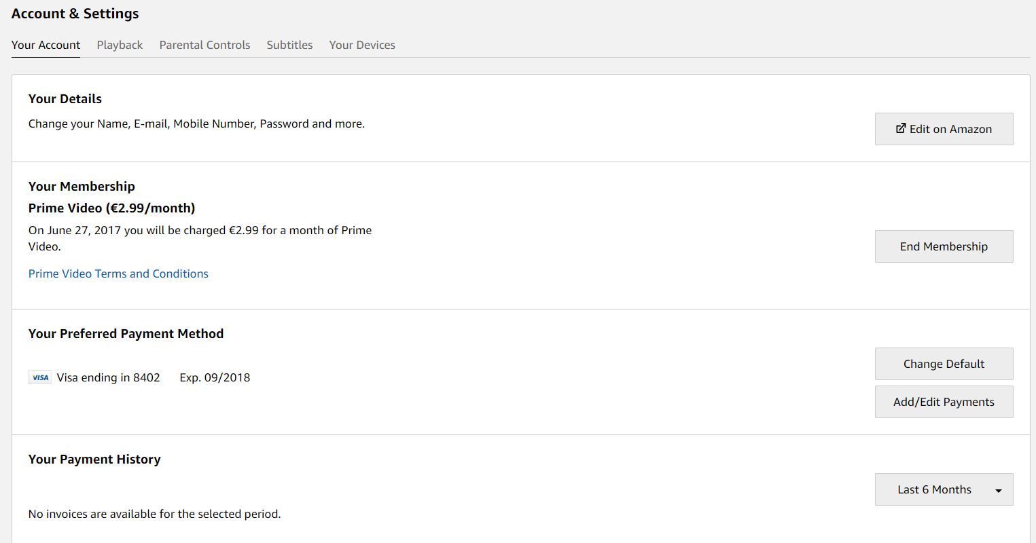Click the Account & Settings page heading
The image size is (1036, 543).
(x=75, y=14)
